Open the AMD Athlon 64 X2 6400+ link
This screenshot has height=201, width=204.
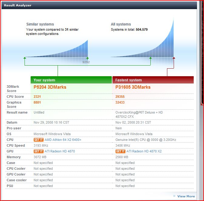pyautogui.click(x=63, y=140)
